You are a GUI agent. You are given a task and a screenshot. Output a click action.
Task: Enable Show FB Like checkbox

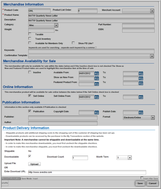[73, 43]
